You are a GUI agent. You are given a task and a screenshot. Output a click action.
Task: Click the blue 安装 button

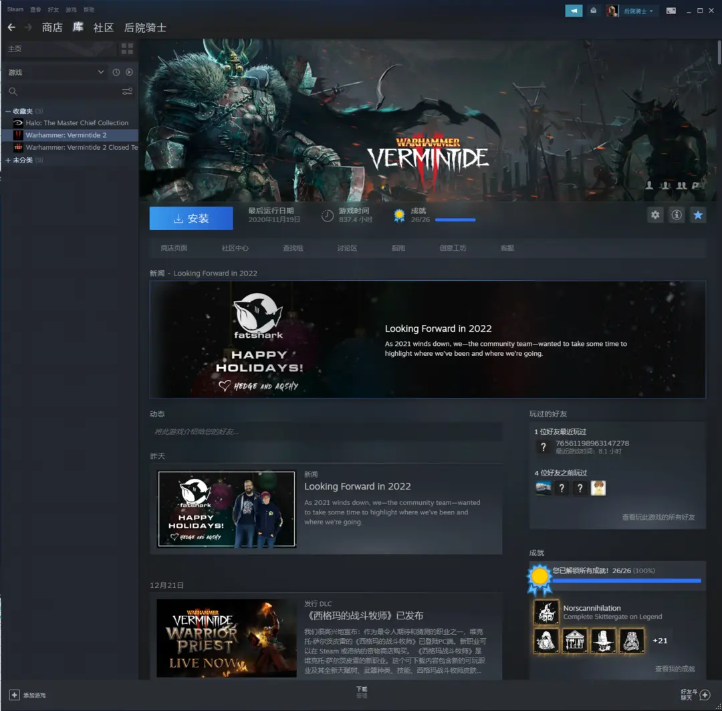click(191, 218)
